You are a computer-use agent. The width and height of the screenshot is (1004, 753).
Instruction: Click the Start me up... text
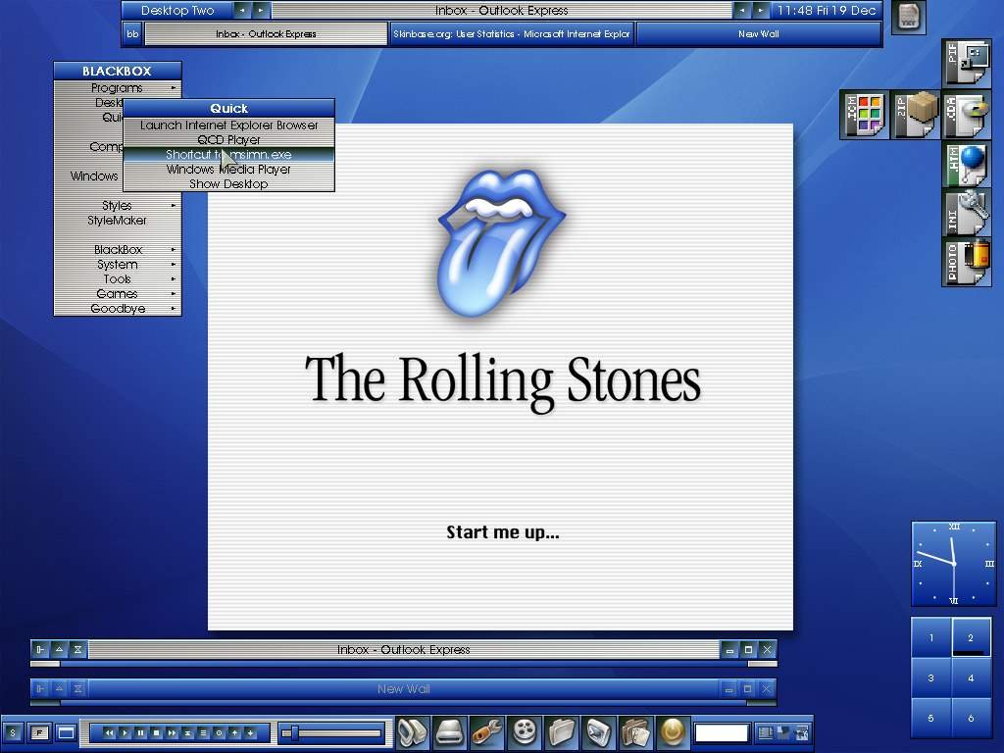click(503, 532)
